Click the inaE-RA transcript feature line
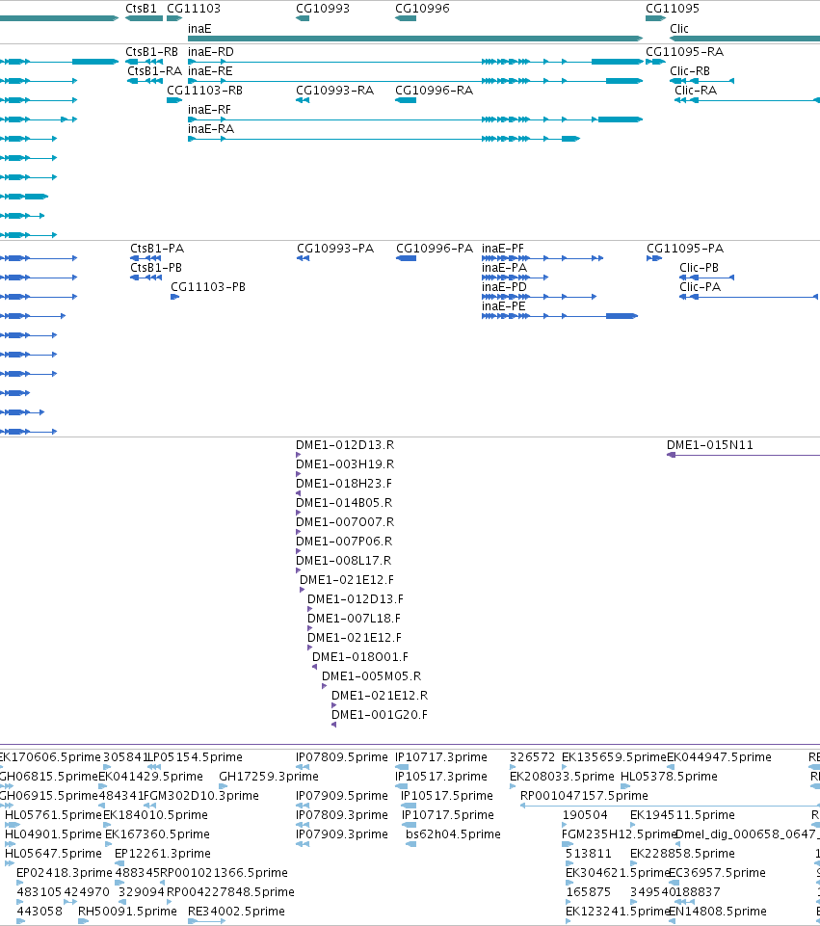The image size is (820, 926). [x=384, y=139]
